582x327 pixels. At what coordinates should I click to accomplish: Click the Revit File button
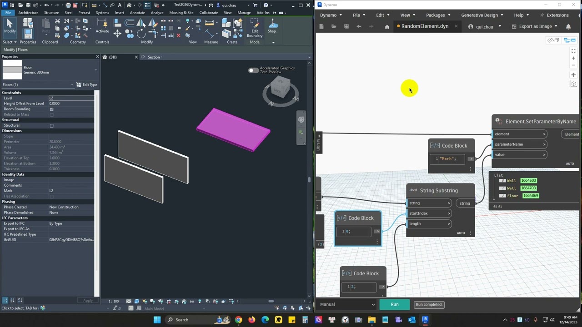pos(8,13)
